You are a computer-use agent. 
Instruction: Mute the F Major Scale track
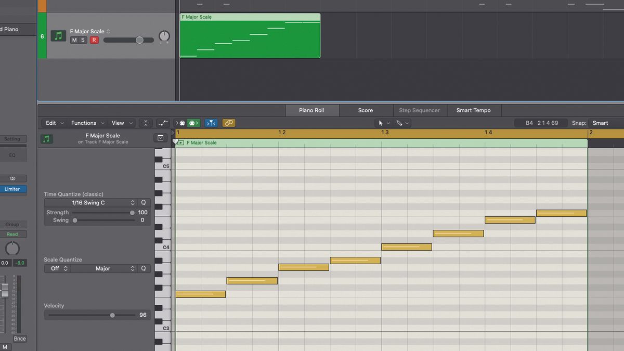click(73, 40)
